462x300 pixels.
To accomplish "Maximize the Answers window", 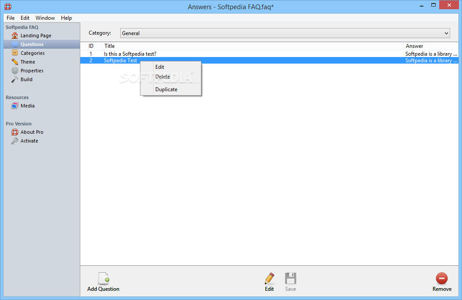I will click(x=433, y=5).
